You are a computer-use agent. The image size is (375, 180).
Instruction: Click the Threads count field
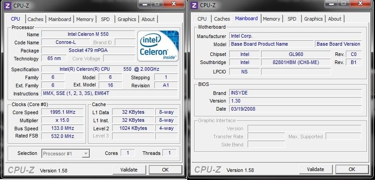point(170,153)
